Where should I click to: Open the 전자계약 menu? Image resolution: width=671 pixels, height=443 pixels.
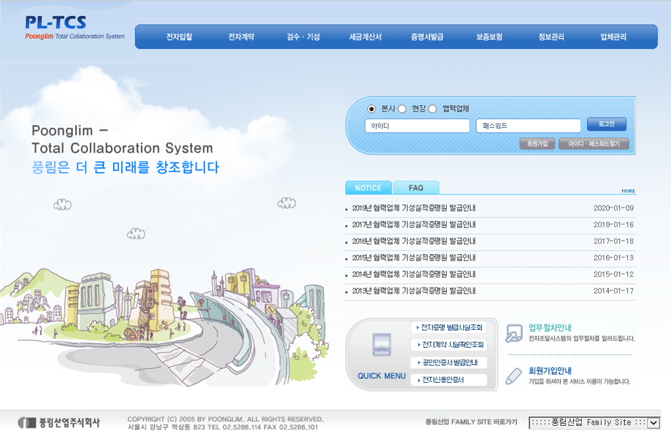(x=241, y=37)
